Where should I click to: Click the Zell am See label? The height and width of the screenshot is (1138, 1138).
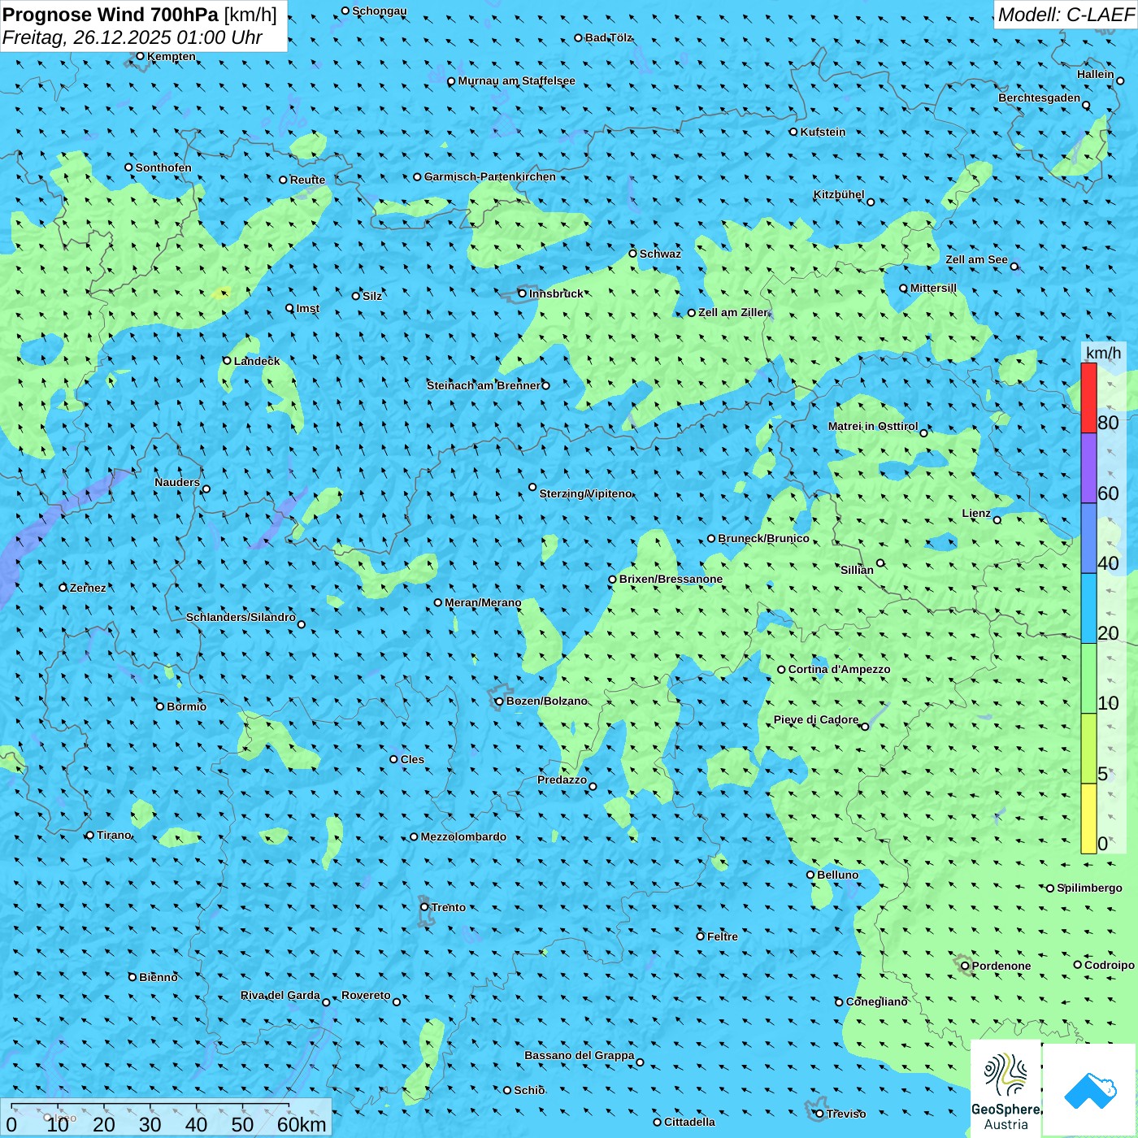(976, 259)
